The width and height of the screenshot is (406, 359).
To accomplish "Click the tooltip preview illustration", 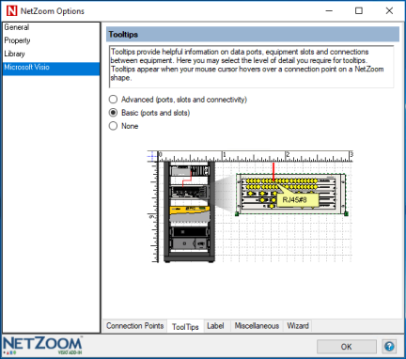I will (x=250, y=207).
